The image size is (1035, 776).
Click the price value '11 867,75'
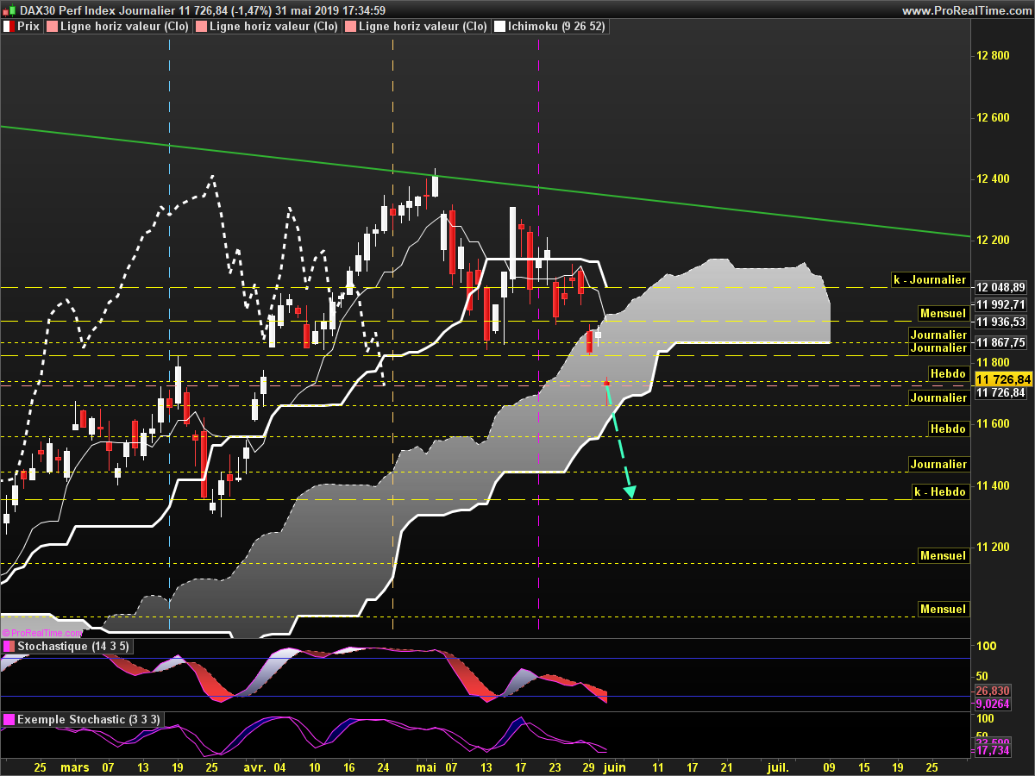click(1000, 341)
